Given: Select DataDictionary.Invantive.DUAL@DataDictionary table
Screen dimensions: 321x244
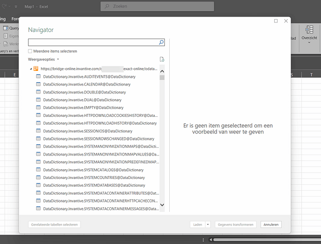Looking at the screenshot, I should [x=82, y=100].
